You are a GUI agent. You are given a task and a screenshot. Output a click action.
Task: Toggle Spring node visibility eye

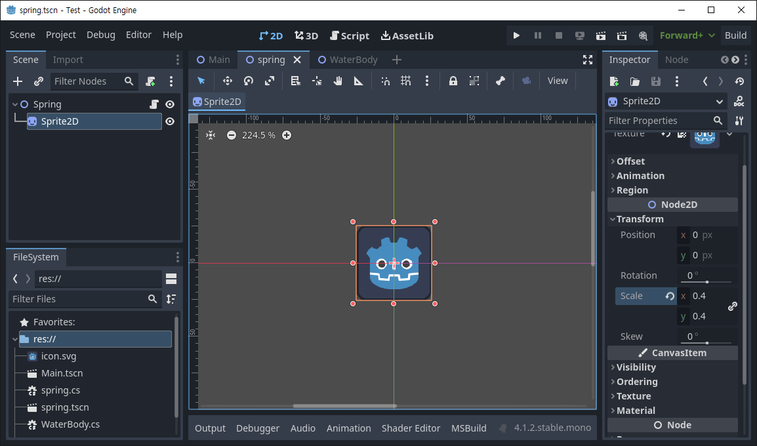(x=170, y=104)
